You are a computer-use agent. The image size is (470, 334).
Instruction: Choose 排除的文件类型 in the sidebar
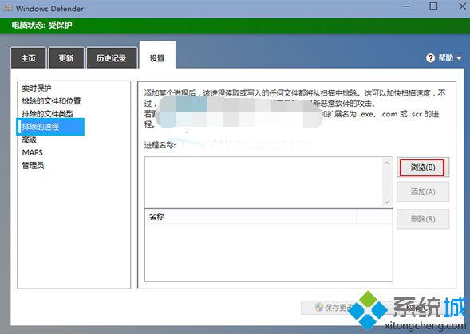tap(47, 113)
